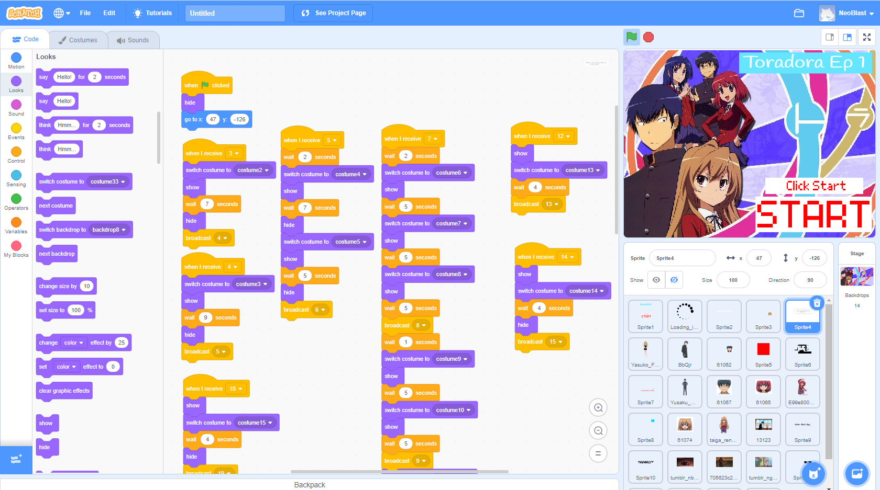
Task: Select the Operators block category
Action: coord(16,202)
